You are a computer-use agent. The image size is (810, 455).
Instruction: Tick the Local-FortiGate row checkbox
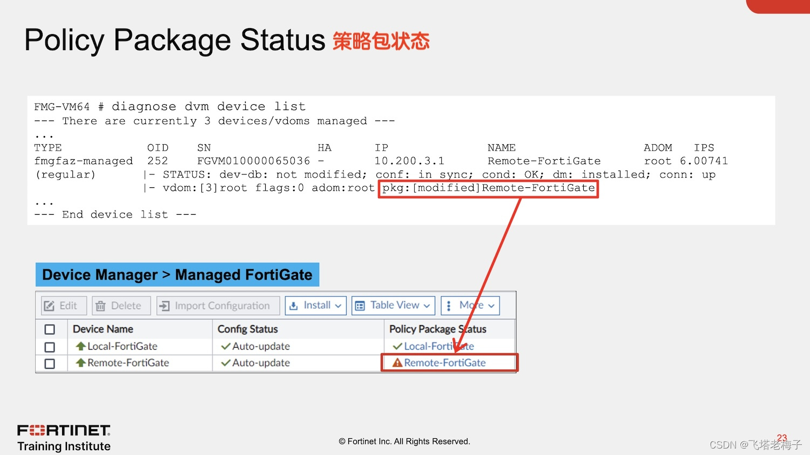(50, 347)
